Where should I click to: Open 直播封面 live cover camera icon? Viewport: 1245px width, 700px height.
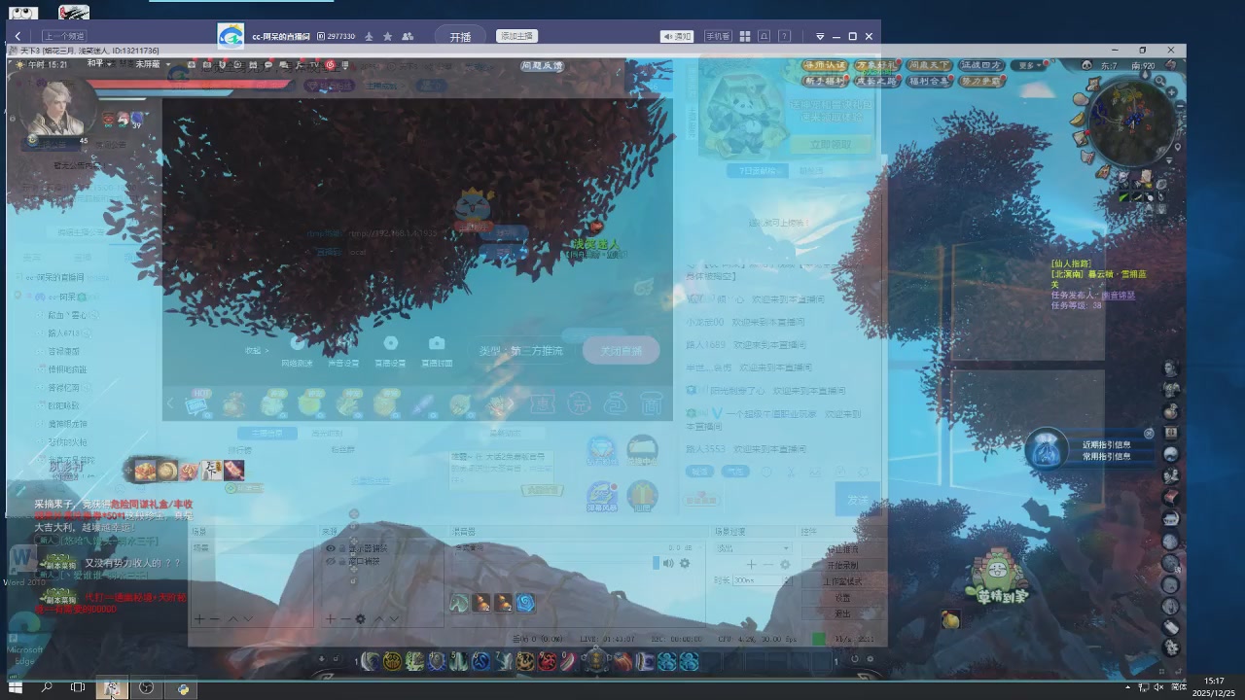point(437,351)
